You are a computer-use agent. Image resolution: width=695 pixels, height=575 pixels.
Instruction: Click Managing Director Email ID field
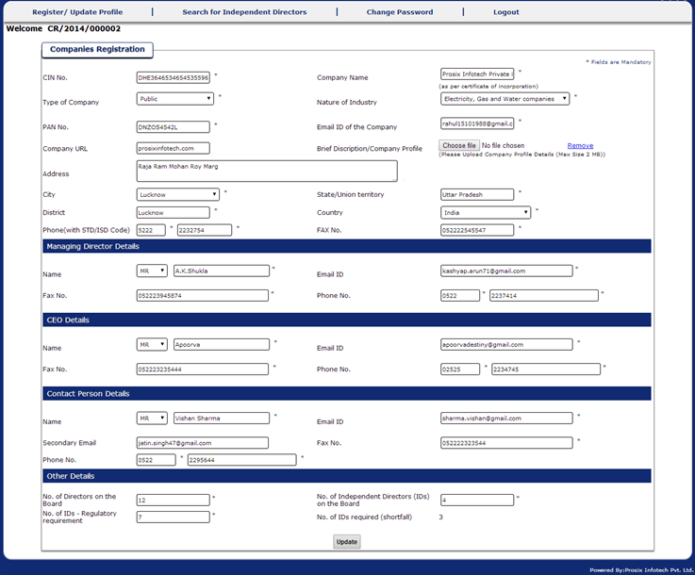(x=506, y=271)
